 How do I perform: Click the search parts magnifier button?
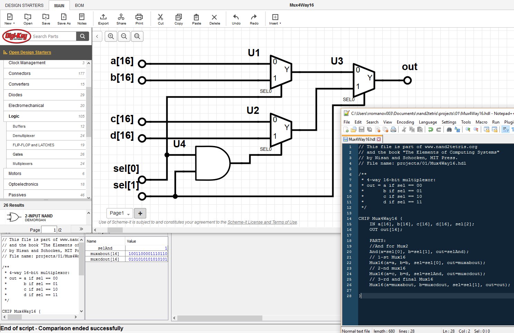coord(82,36)
